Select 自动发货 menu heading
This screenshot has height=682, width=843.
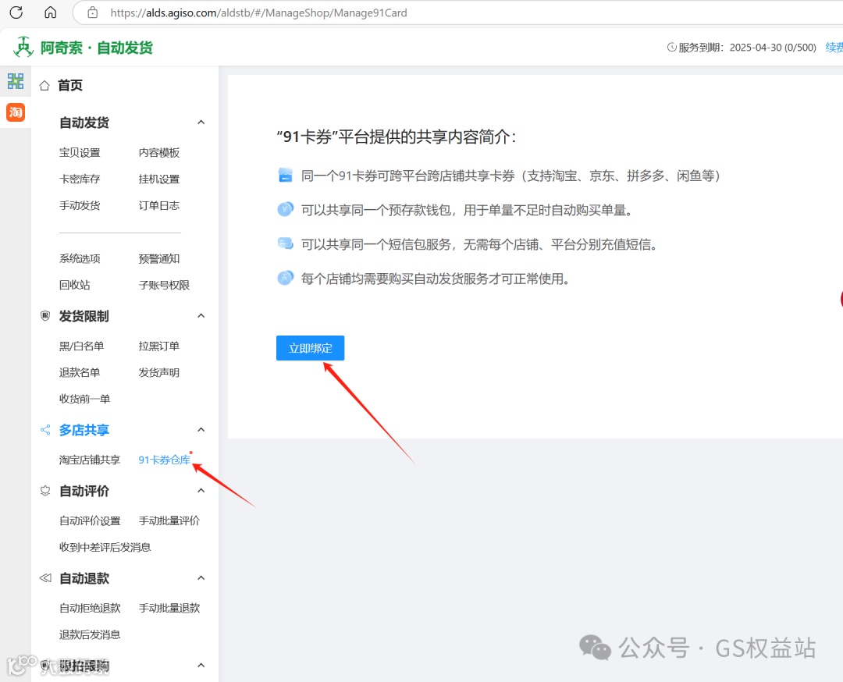click(x=84, y=123)
